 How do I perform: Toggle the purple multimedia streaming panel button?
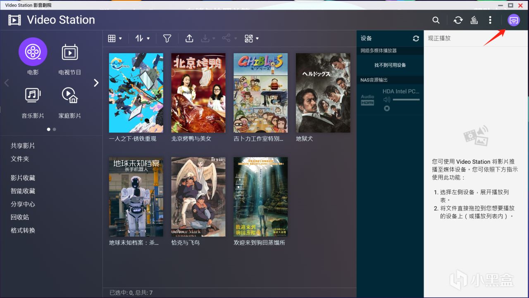click(x=513, y=20)
